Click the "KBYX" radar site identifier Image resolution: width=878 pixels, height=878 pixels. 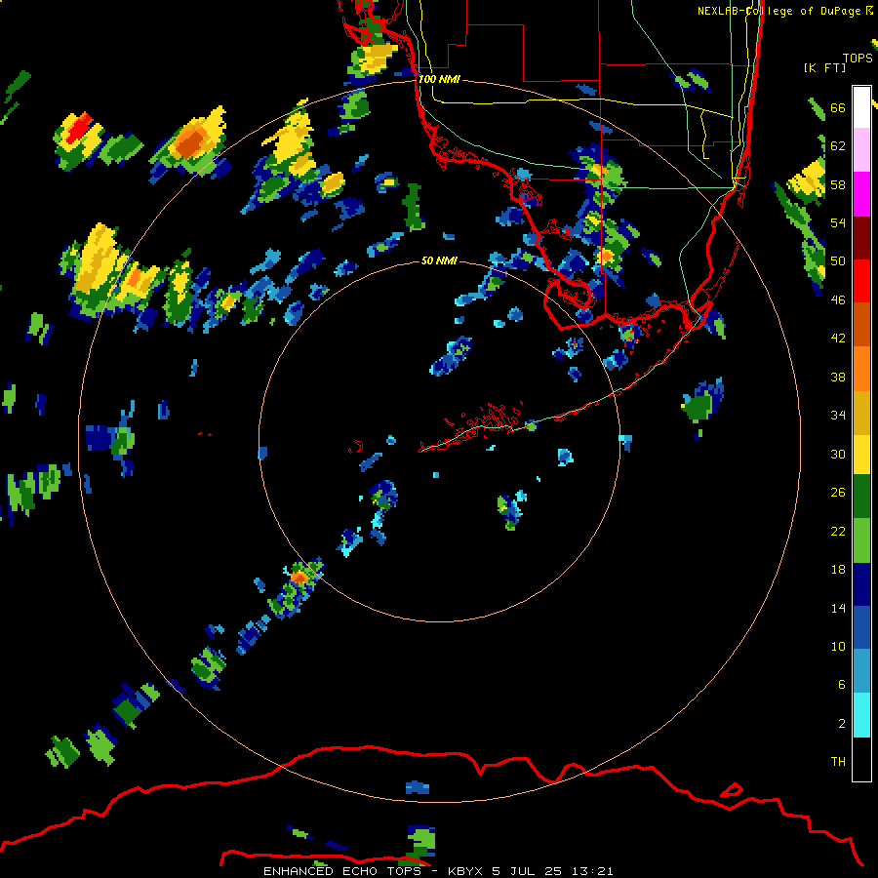[x=464, y=871]
